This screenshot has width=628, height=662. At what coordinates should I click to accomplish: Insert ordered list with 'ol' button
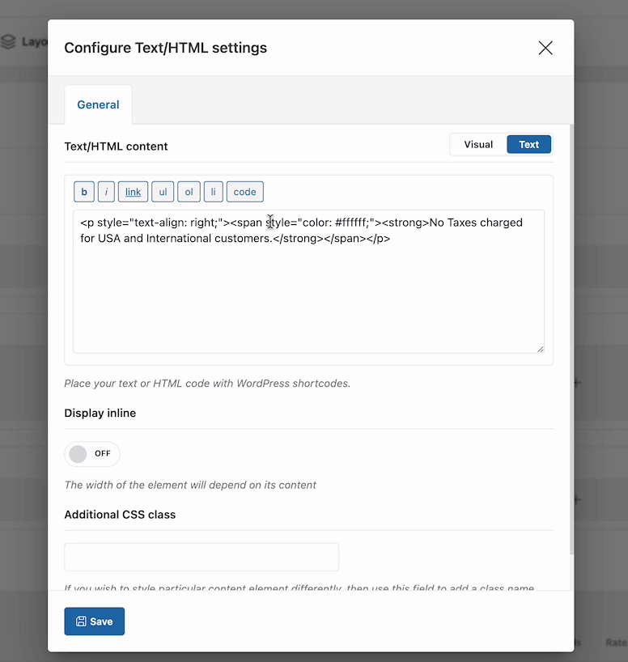tap(189, 192)
